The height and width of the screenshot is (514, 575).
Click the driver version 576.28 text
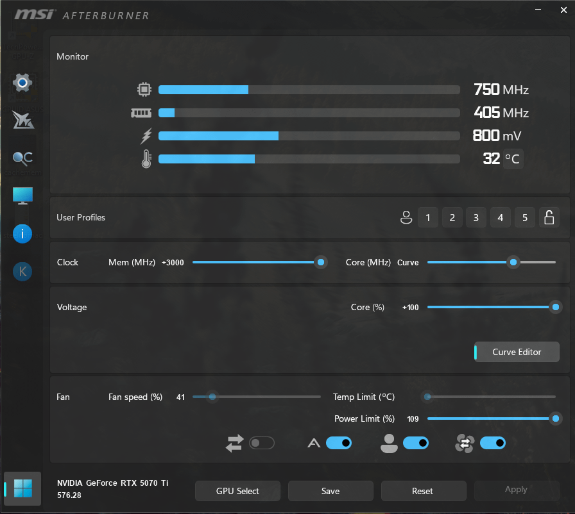point(69,495)
